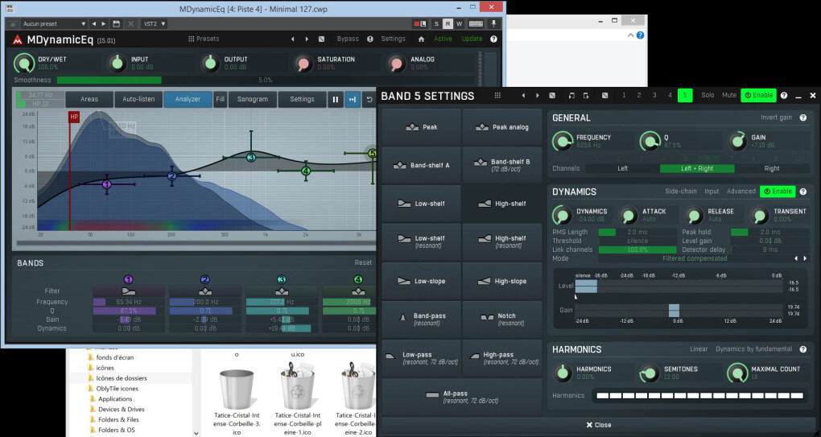Select the Low-pass resonant filter

pos(422,358)
